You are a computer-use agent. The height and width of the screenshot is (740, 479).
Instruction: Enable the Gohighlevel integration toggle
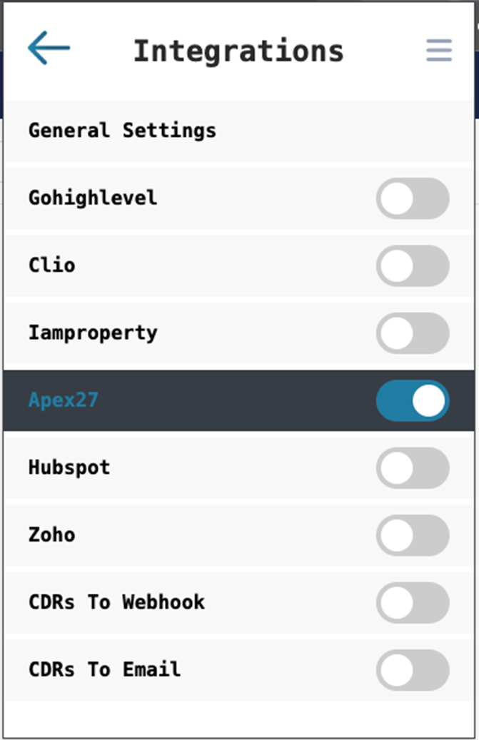click(x=413, y=198)
